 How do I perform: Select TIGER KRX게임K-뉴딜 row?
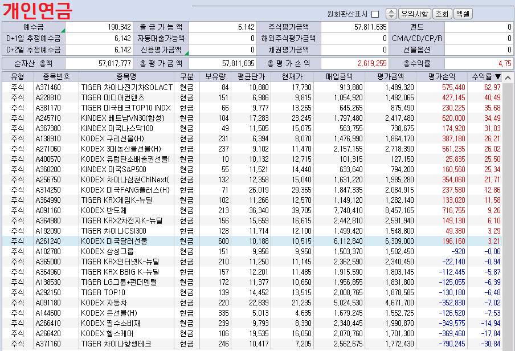coord(252,200)
